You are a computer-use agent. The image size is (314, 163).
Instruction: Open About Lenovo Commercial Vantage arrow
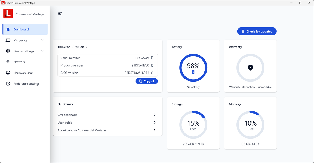[x=155, y=130]
